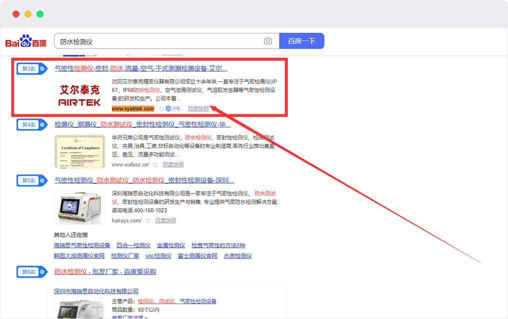Image resolution: width=508 pixels, height=319 pixels.
Task: Open related search 检查气密性的方法5种
Action: [218, 245]
